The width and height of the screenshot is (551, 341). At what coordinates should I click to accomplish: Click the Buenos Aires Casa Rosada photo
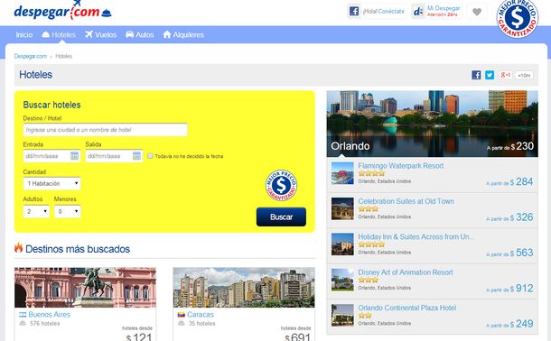click(x=85, y=288)
